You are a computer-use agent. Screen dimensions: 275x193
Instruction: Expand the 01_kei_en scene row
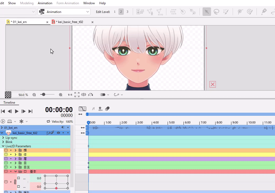(2, 127)
